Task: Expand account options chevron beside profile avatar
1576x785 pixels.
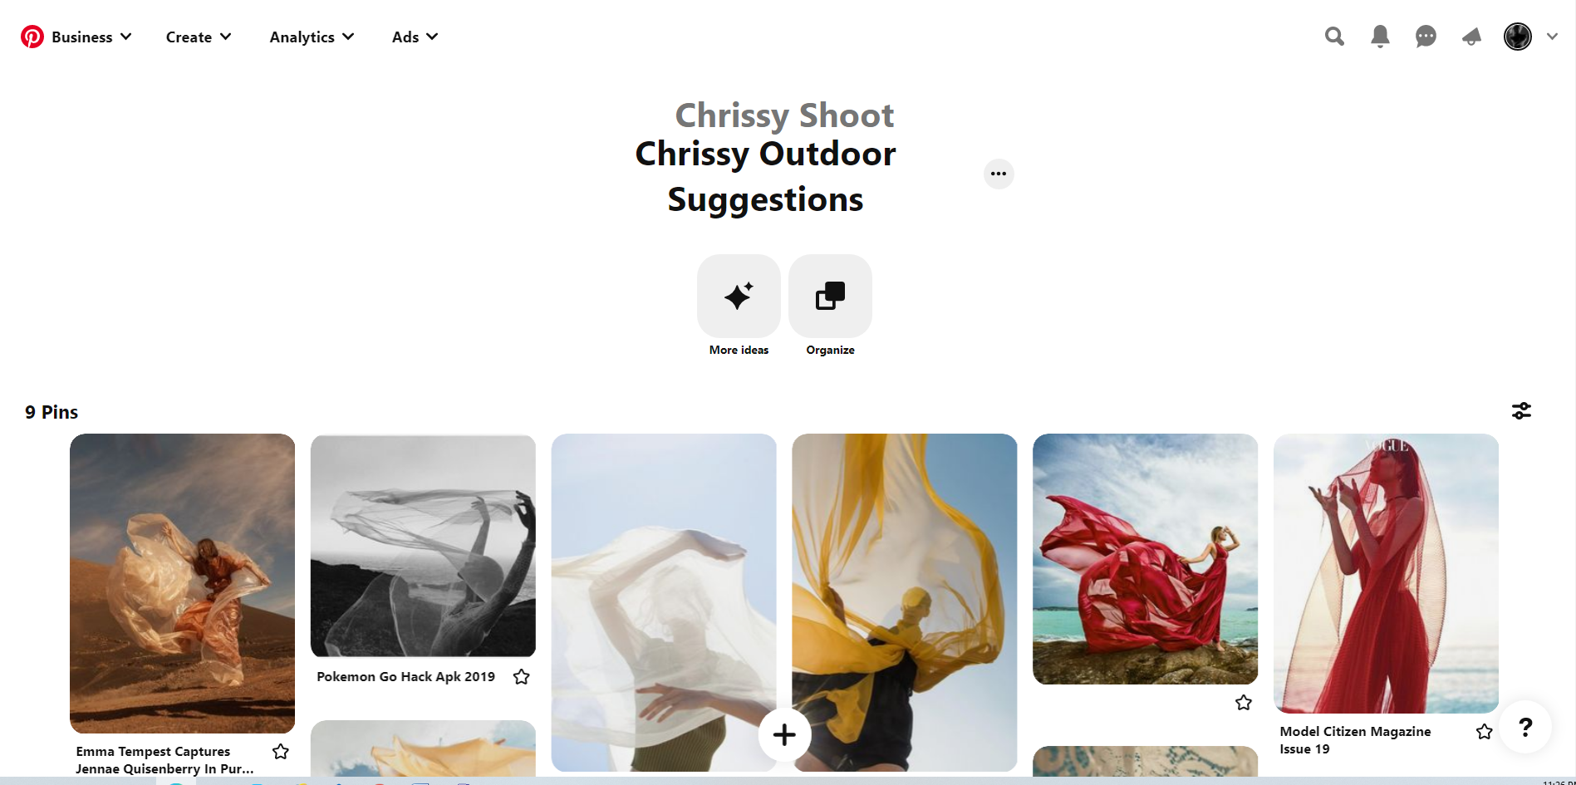Action: tap(1552, 37)
